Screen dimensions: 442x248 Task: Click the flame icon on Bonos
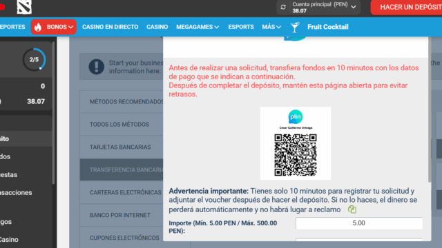(38, 27)
